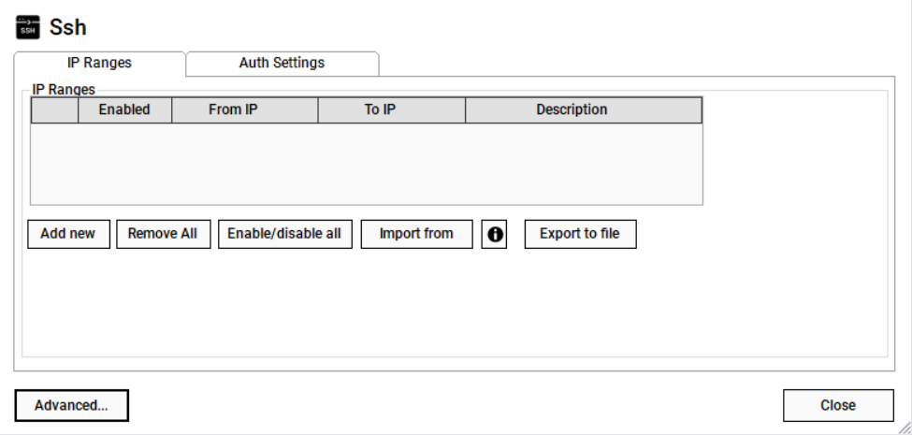Click the Description column header
Screen dimensions: 912x435
[x=572, y=110]
